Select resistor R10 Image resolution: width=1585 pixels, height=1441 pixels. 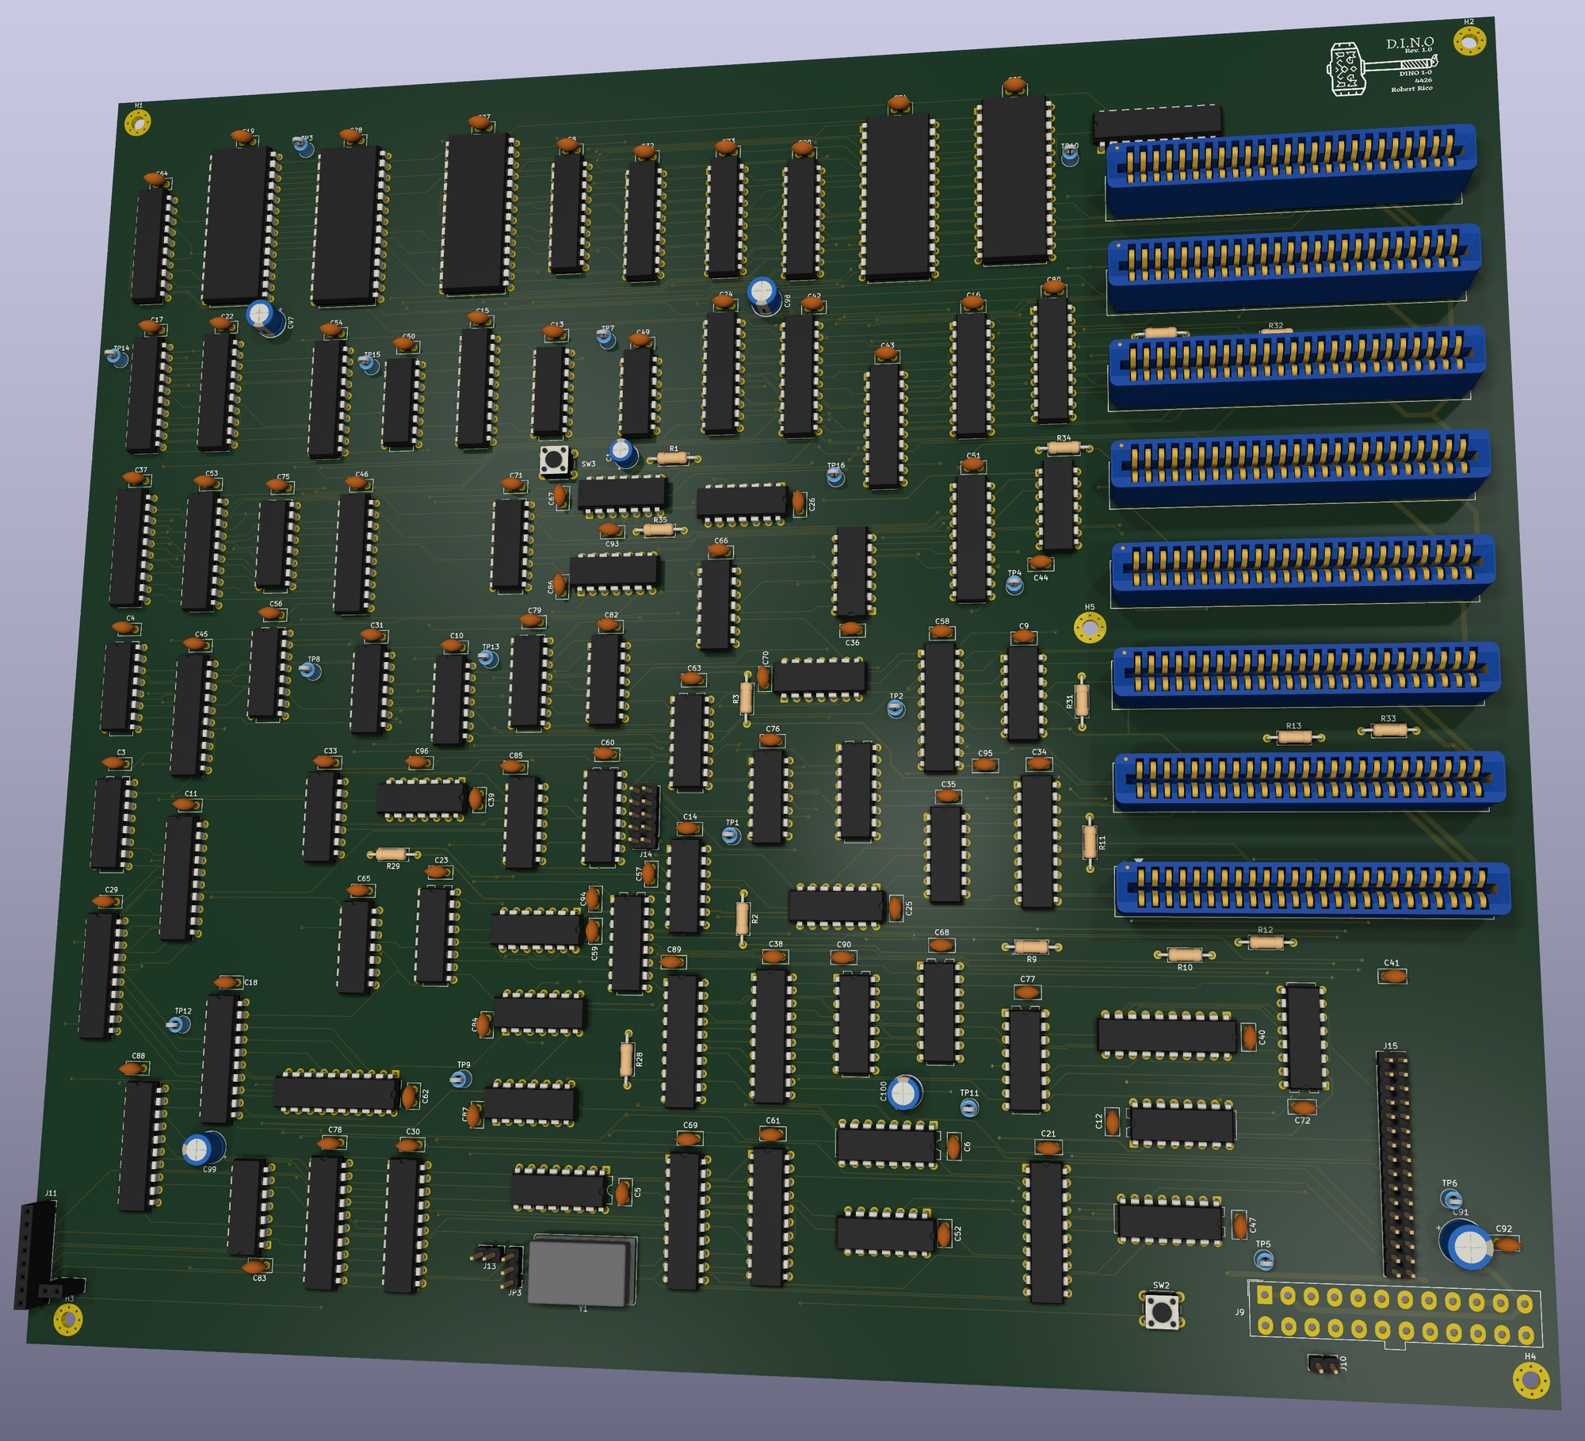pyautogui.click(x=1185, y=955)
